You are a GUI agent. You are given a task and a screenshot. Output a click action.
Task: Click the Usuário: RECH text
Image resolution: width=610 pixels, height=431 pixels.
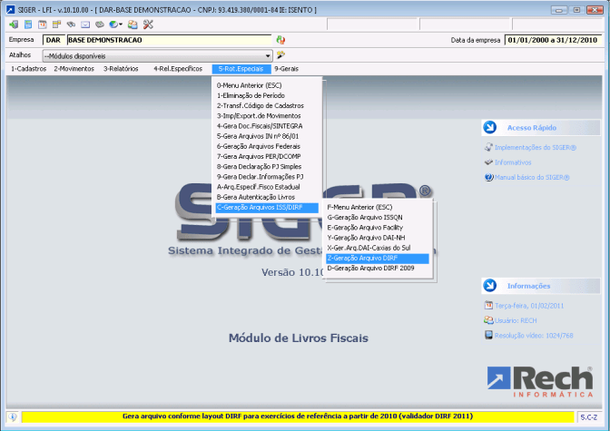click(x=516, y=320)
